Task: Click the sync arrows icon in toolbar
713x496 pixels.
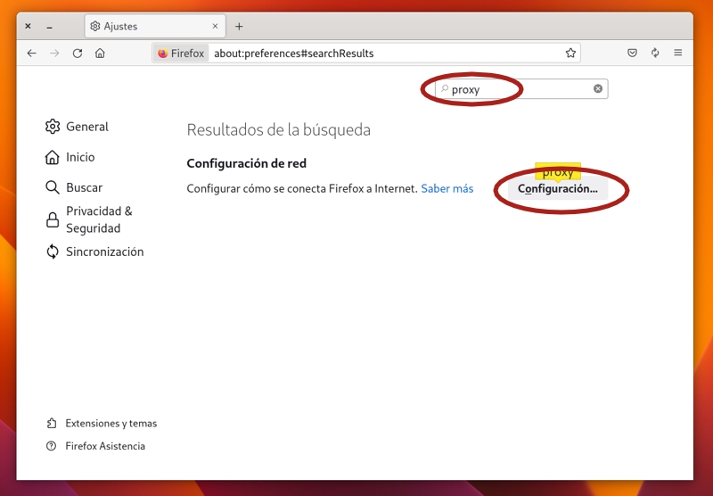Action: 655,53
